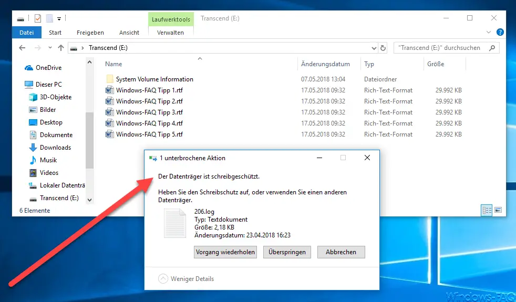The width and height of the screenshot is (516, 302).
Task: Sort files by the Name column
Action: [x=113, y=64]
